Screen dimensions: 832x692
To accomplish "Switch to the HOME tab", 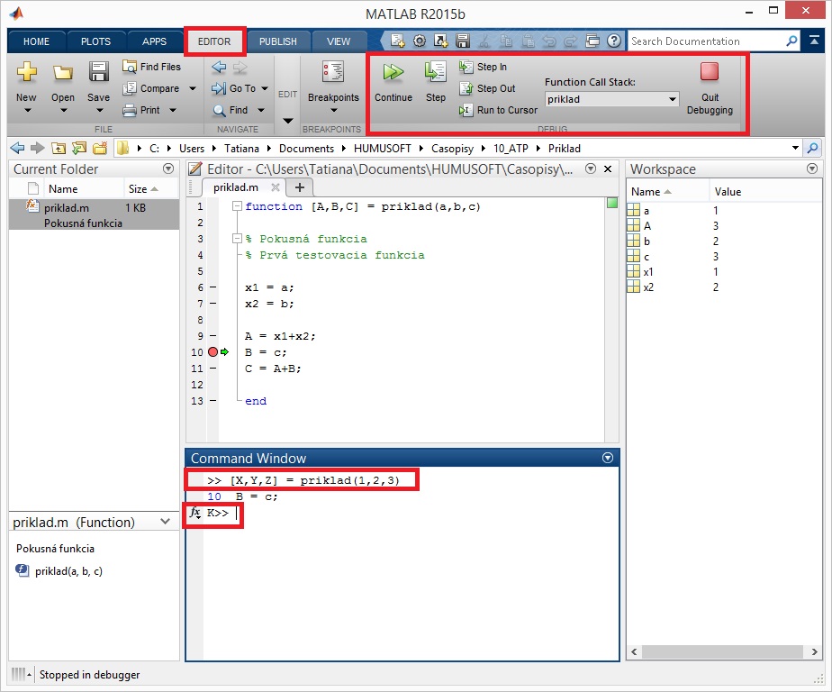I will (x=36, y=41).
